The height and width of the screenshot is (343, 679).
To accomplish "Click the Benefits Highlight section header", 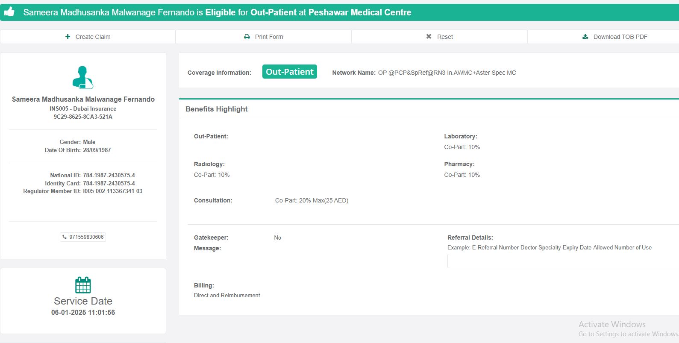I will pos(217,109).
